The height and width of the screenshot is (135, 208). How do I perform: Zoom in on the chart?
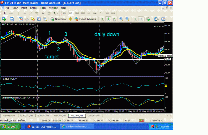(x=121, y=19)
